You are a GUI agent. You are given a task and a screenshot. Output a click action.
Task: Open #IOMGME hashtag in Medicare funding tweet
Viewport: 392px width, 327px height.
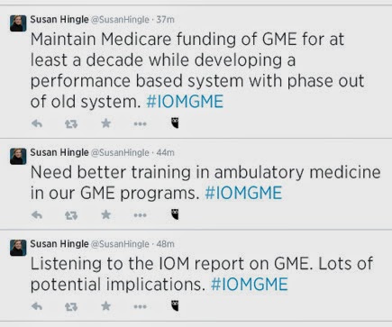coord(185,102)
